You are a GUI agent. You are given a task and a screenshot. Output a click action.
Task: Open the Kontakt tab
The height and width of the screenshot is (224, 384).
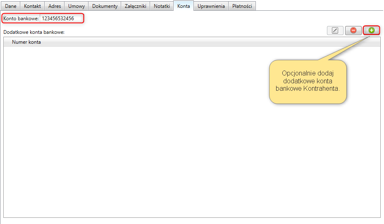coord(33,6)
